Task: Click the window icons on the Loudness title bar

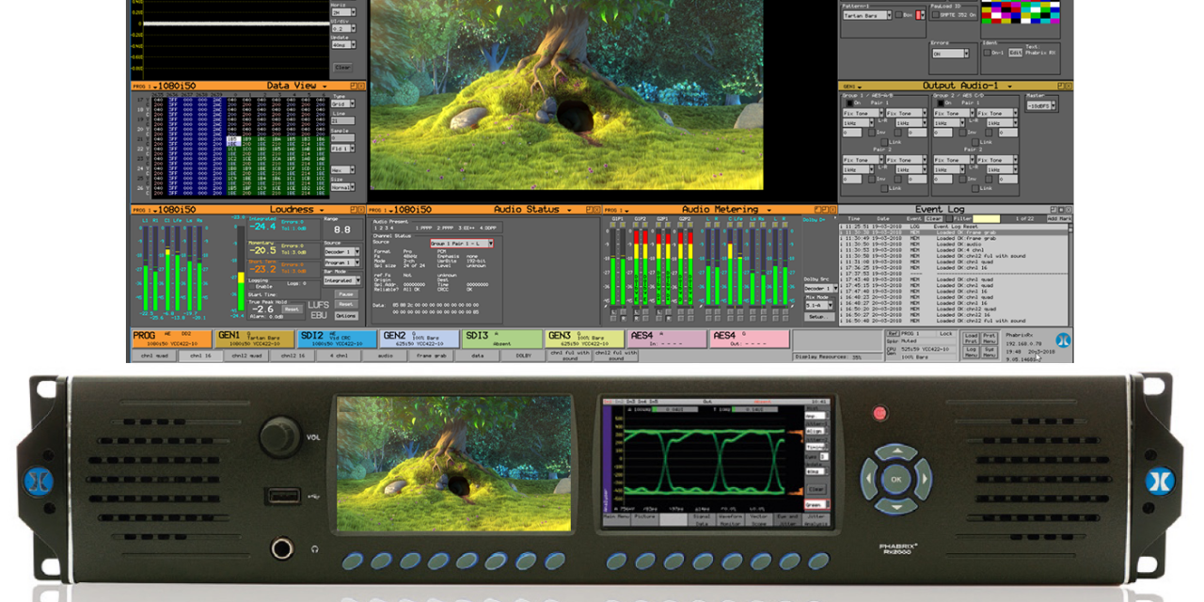Action: pos(357,210)
